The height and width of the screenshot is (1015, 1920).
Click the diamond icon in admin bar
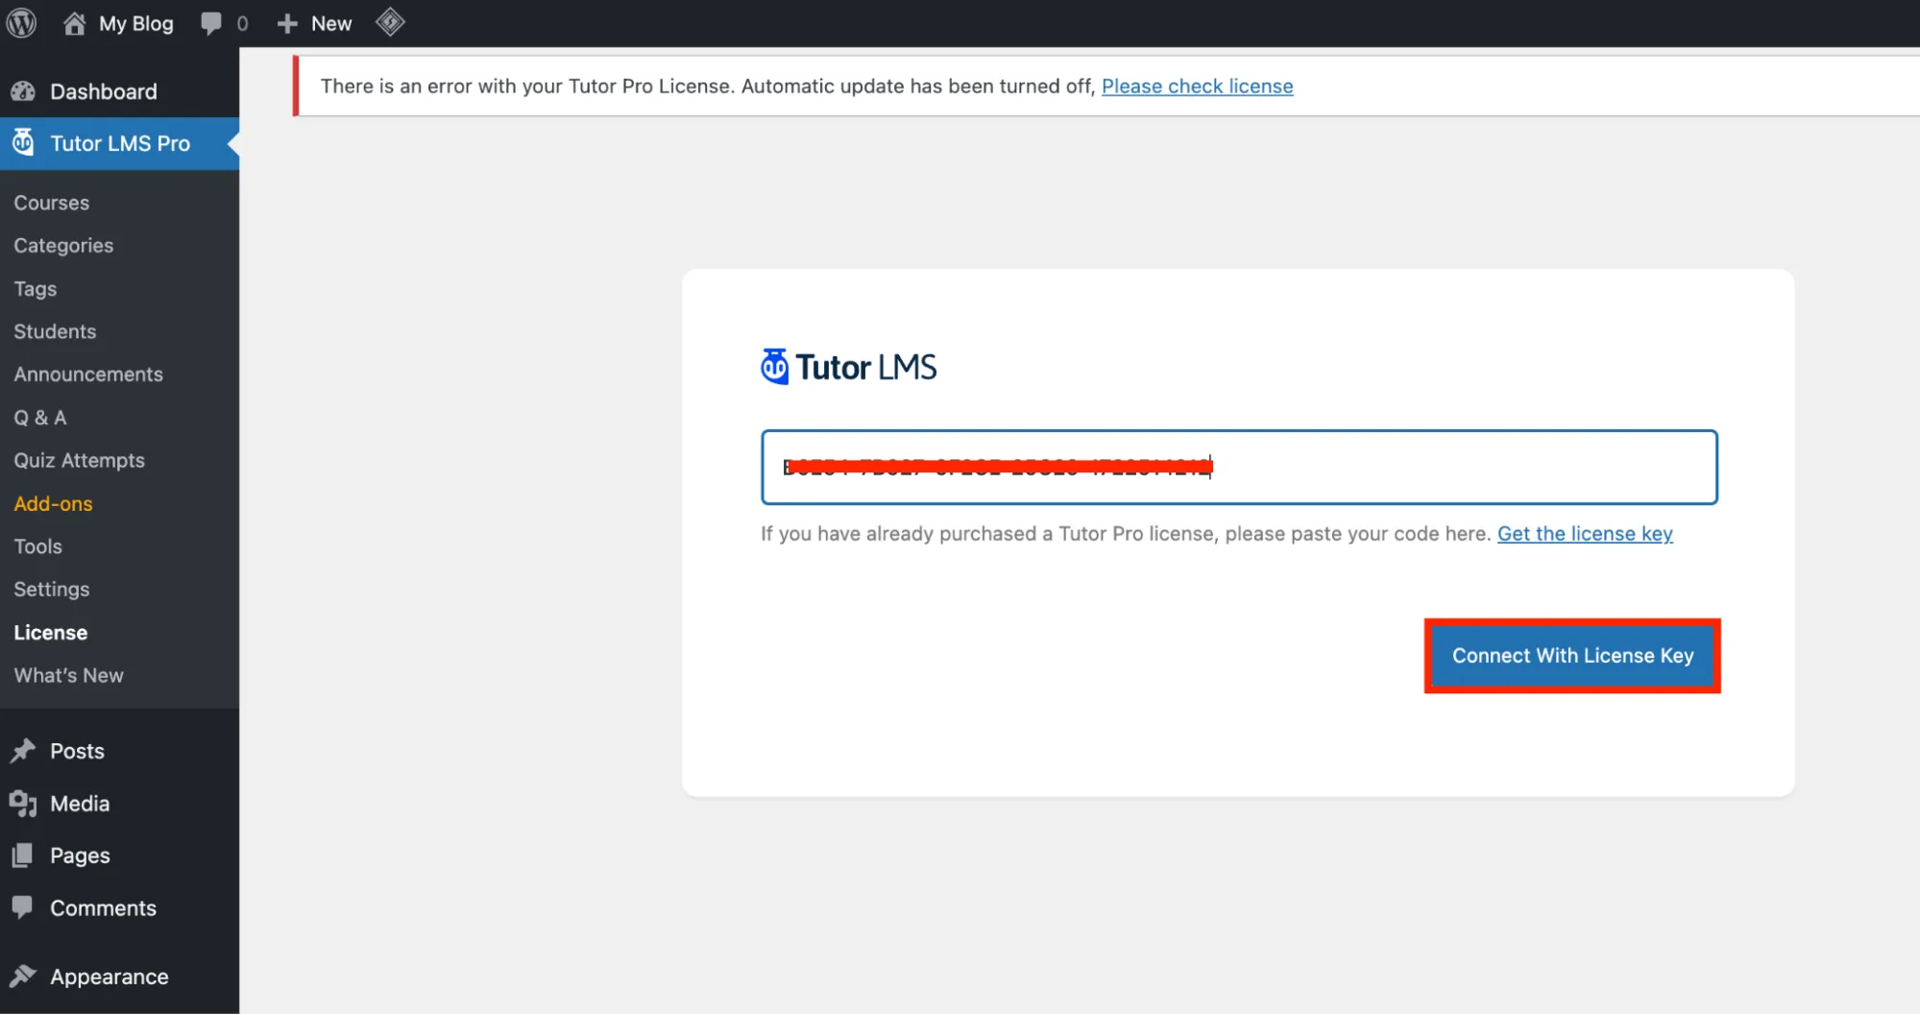pos(390,22)
